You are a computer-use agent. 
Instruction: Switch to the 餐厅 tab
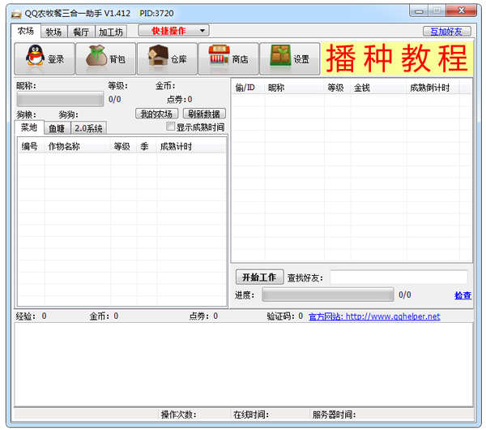(x=80, y=32)
